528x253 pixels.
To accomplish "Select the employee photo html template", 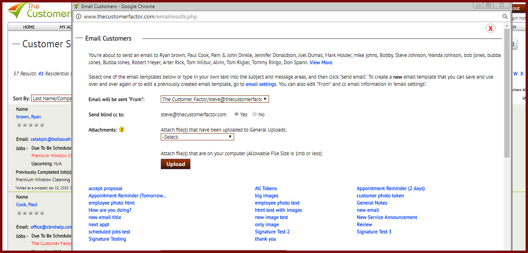I will (112, 203).
